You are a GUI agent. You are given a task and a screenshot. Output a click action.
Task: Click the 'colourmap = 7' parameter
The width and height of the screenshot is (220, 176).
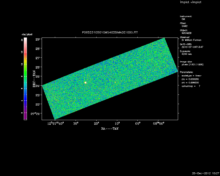click(191, 86)
